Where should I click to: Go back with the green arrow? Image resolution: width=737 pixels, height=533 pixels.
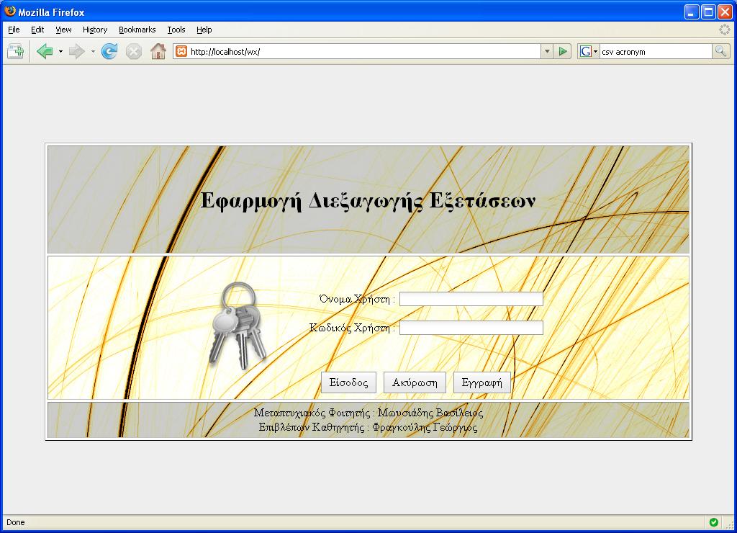45,51
